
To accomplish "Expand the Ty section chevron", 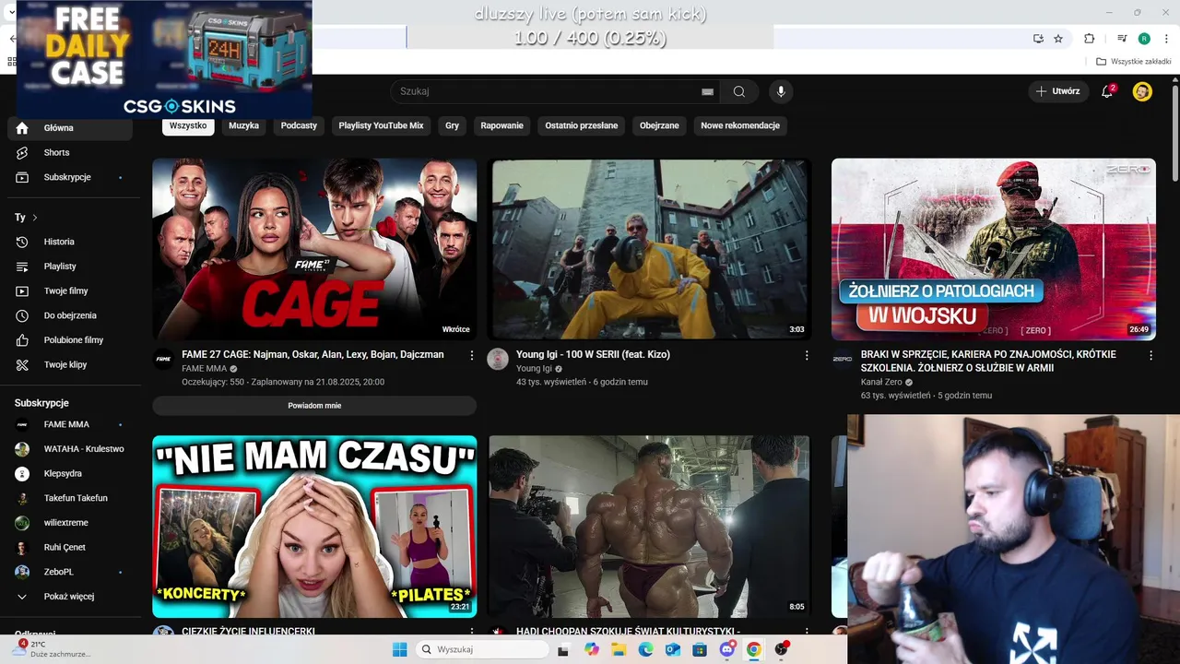I will (35, 218).
